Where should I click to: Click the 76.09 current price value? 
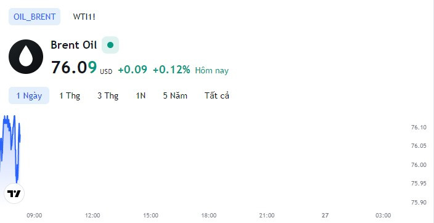point(74,67)
